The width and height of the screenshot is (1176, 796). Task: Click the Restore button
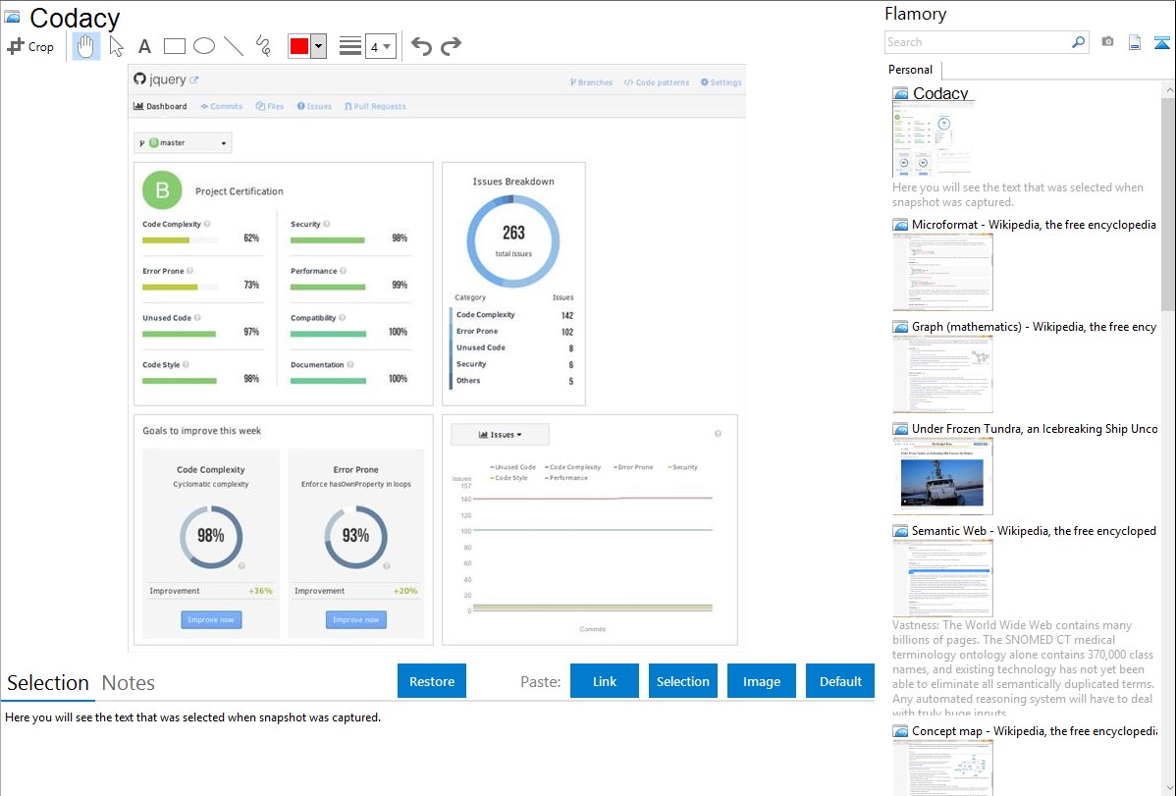click(x=432, y=681)
